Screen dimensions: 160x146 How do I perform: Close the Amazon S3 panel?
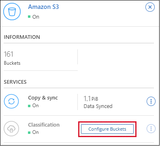150,7
